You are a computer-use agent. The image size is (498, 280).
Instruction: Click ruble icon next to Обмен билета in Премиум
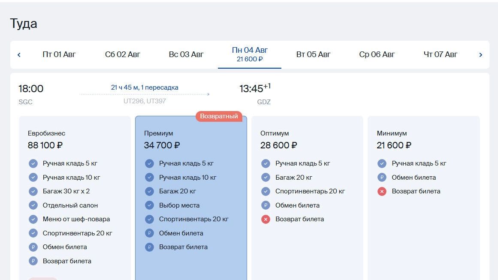(x=149, y=233)
